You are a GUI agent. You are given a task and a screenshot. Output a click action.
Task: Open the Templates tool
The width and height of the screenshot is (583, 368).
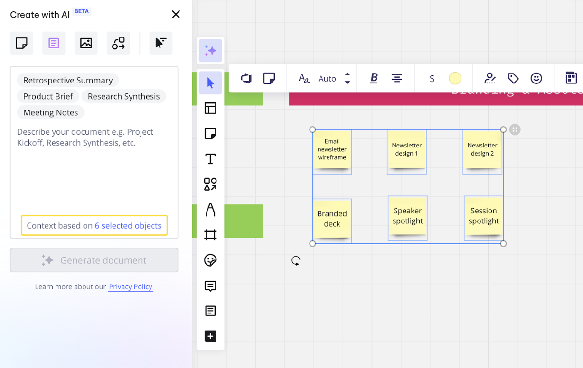(x=210, y=108)
